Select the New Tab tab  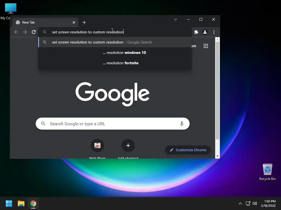tap(45, 22)
